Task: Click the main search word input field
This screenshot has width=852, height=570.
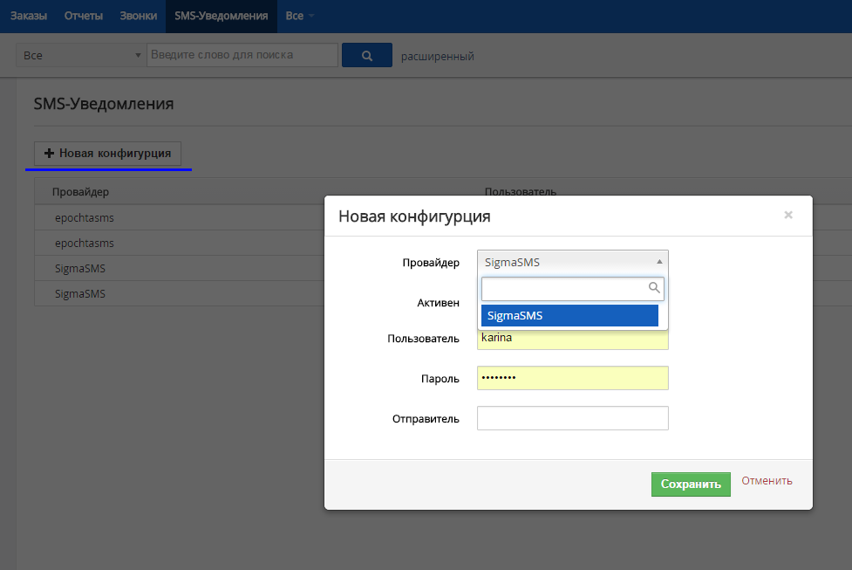Action: (x=242, y=56)
